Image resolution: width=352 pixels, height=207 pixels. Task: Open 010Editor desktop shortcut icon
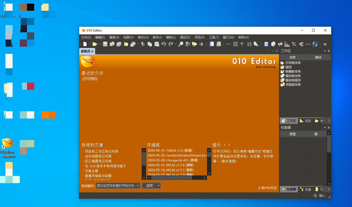pyautogui.click(x=7, y=148)
